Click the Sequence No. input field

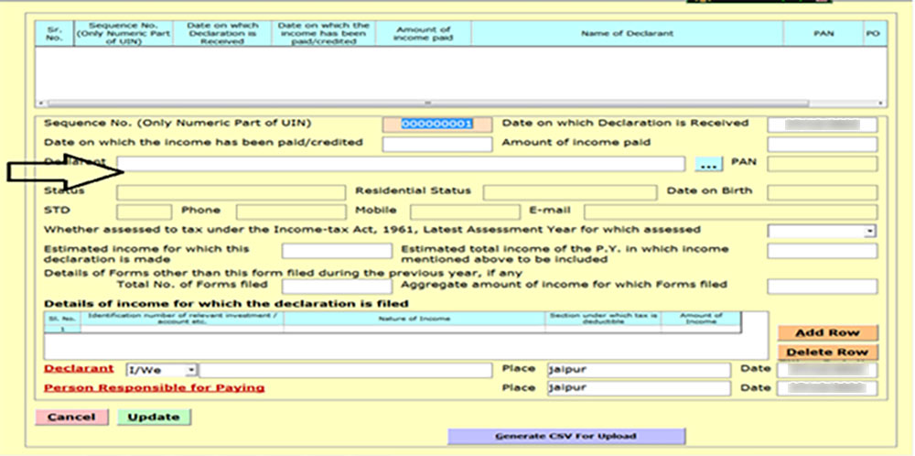437,125
